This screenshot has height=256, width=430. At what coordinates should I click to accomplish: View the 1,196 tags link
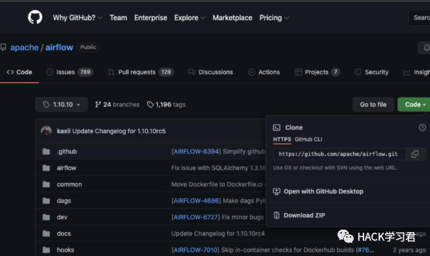pyautogui.click(x=166, y=104)
